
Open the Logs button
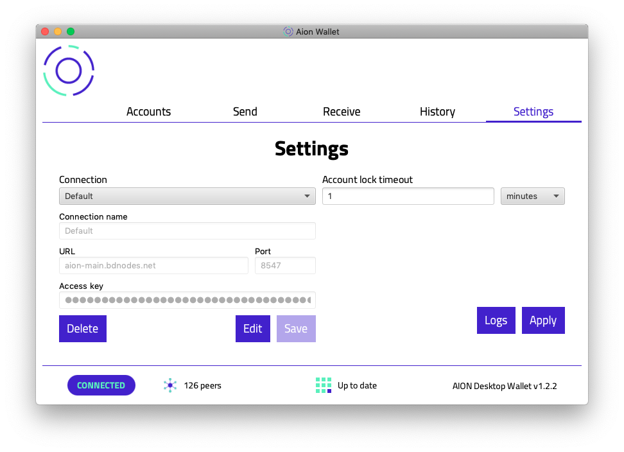tap(496, 320)
